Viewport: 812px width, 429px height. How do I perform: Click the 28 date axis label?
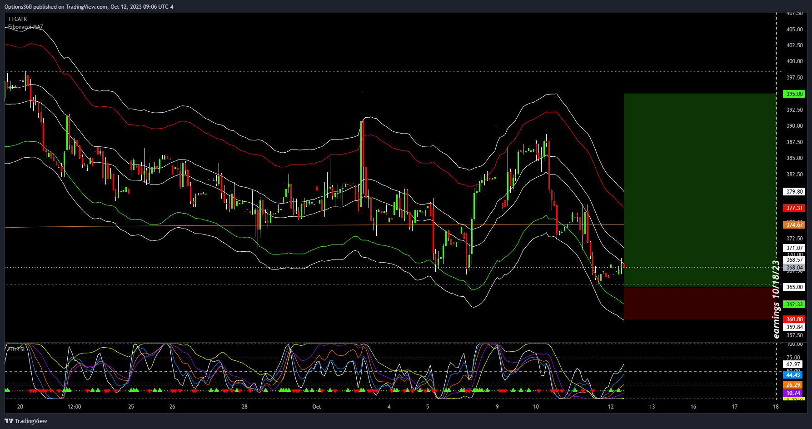pos(244,407)
